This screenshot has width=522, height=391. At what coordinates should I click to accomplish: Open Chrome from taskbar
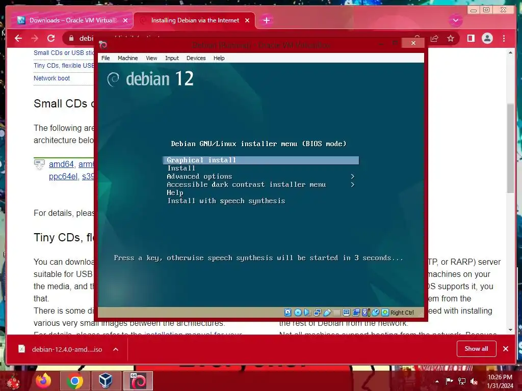pyautogui.click(x=74, y=381)
